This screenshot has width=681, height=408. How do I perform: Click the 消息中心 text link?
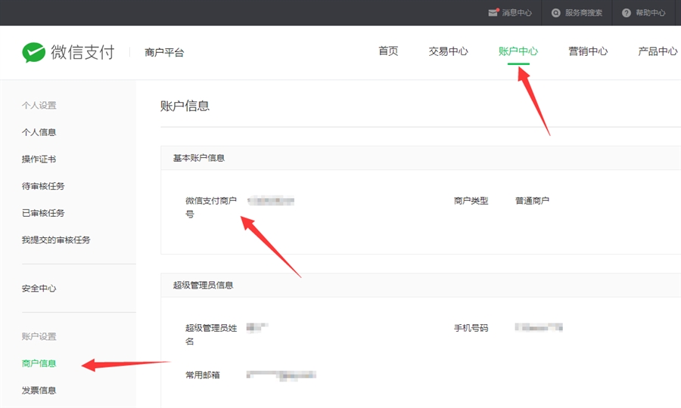[517, 13]
